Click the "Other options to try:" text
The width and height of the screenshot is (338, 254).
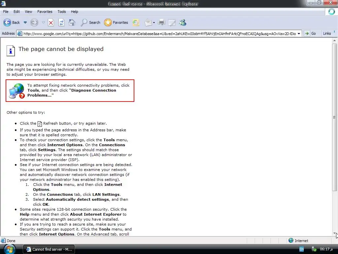pyautogui.click(x=26, y=112)
